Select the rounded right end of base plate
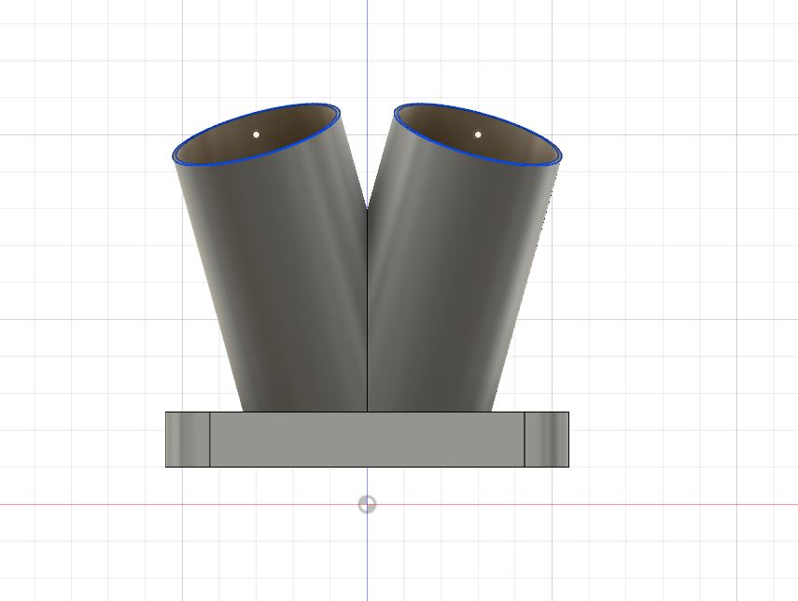The height and width of the screenshot is (601, 798). tap(547, 440)
